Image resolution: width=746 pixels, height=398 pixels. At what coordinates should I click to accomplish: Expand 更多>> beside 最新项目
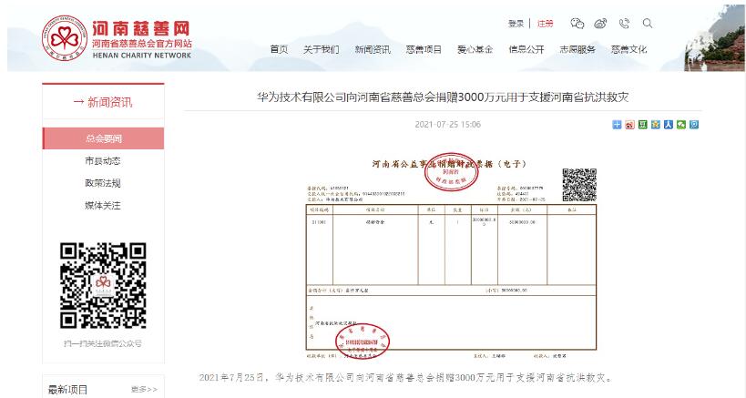(144, 389)
